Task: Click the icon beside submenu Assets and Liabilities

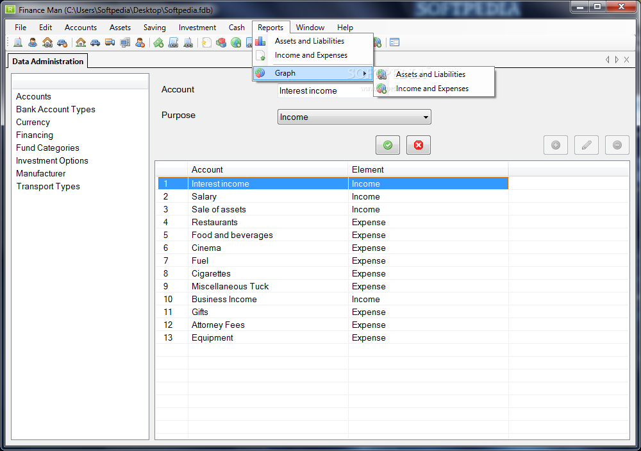Action: pos(382,74)
